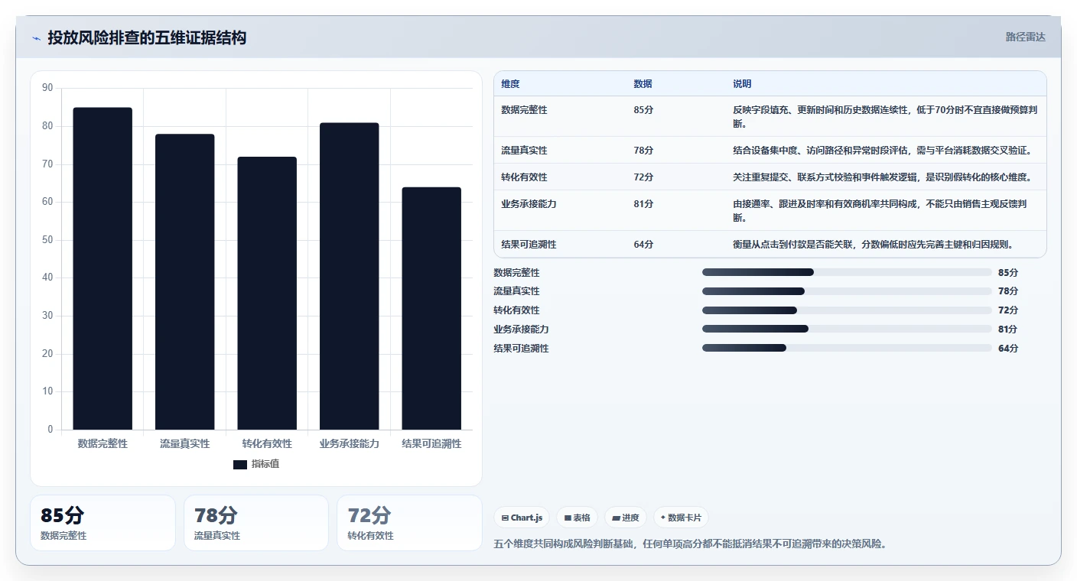Click the description starting 结合设备集中度
The height and width of the screenshot is (581, 1077).
tap(883, 151)
